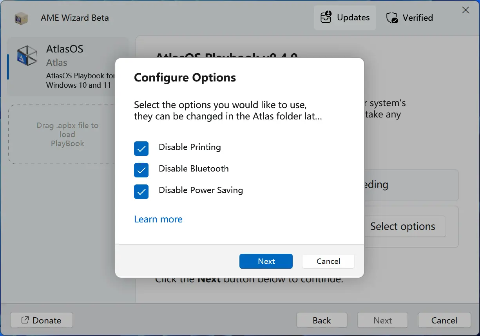Click the AME Wizard box app icon
The image size is (480, 336).
tap(20, 18)
